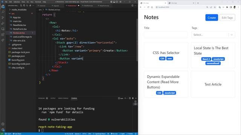Reload the browser page

coord(148,7)
